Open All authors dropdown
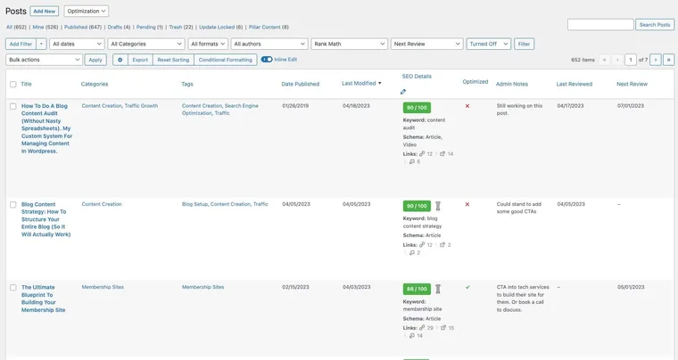 coord(269,44)
